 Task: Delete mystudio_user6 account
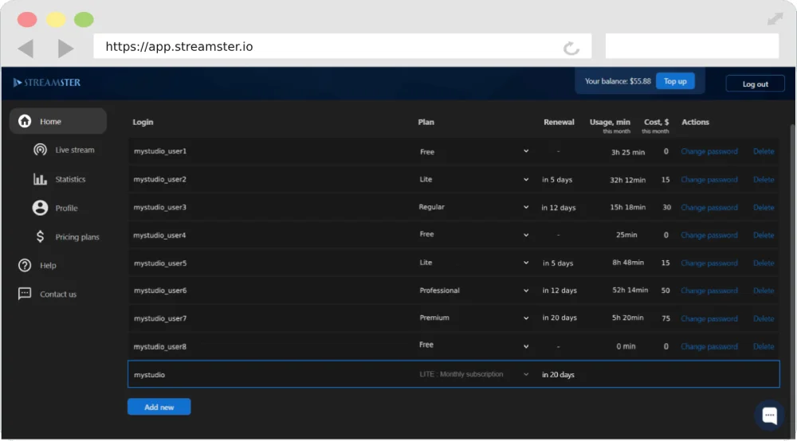coord(764,291)
